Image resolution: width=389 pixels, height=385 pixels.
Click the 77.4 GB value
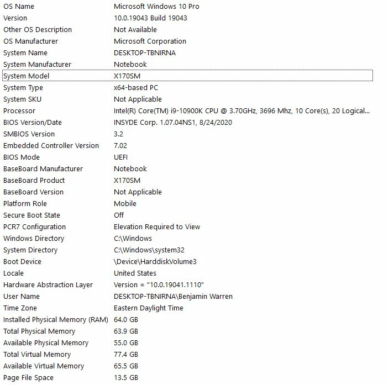126,355
